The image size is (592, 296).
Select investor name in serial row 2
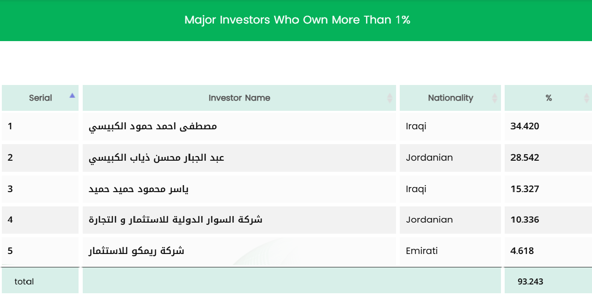point(156,158)
